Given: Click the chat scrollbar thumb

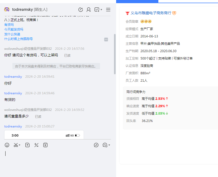Looking at the screenshot, I should coord(115,54).
